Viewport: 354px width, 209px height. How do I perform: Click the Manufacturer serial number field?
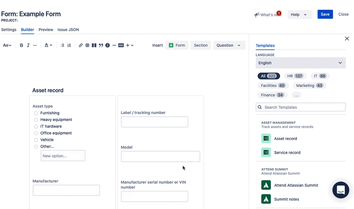(x=154, y=196)
